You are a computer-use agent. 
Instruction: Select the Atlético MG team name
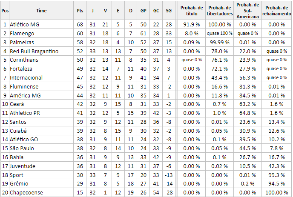pos(24,24)
